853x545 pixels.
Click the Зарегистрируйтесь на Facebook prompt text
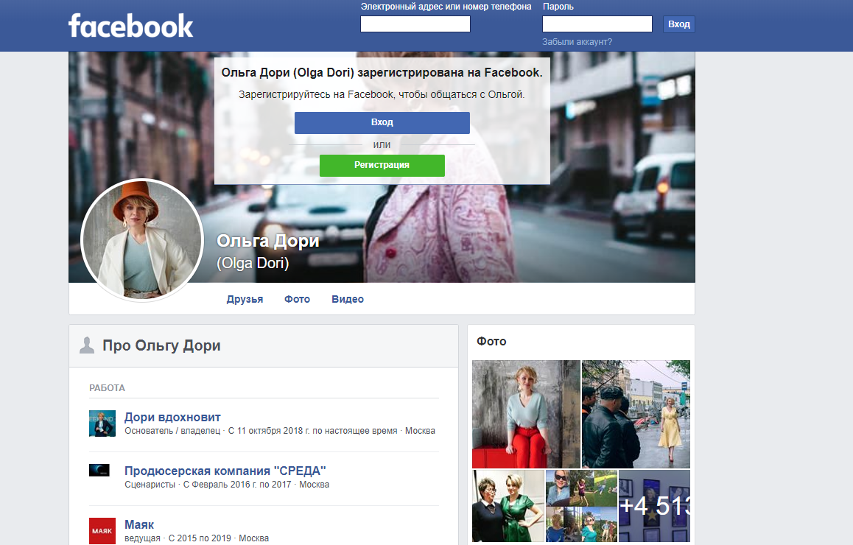coord(382,95)
